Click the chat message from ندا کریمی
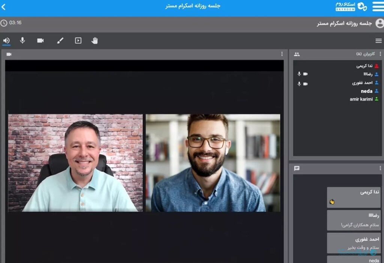 (x=354, y=197)
